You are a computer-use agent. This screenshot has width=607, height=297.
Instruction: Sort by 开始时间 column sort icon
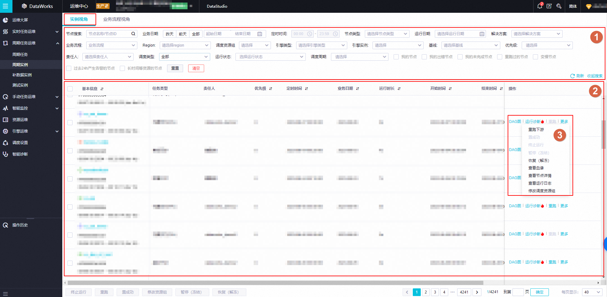point(450,89)
